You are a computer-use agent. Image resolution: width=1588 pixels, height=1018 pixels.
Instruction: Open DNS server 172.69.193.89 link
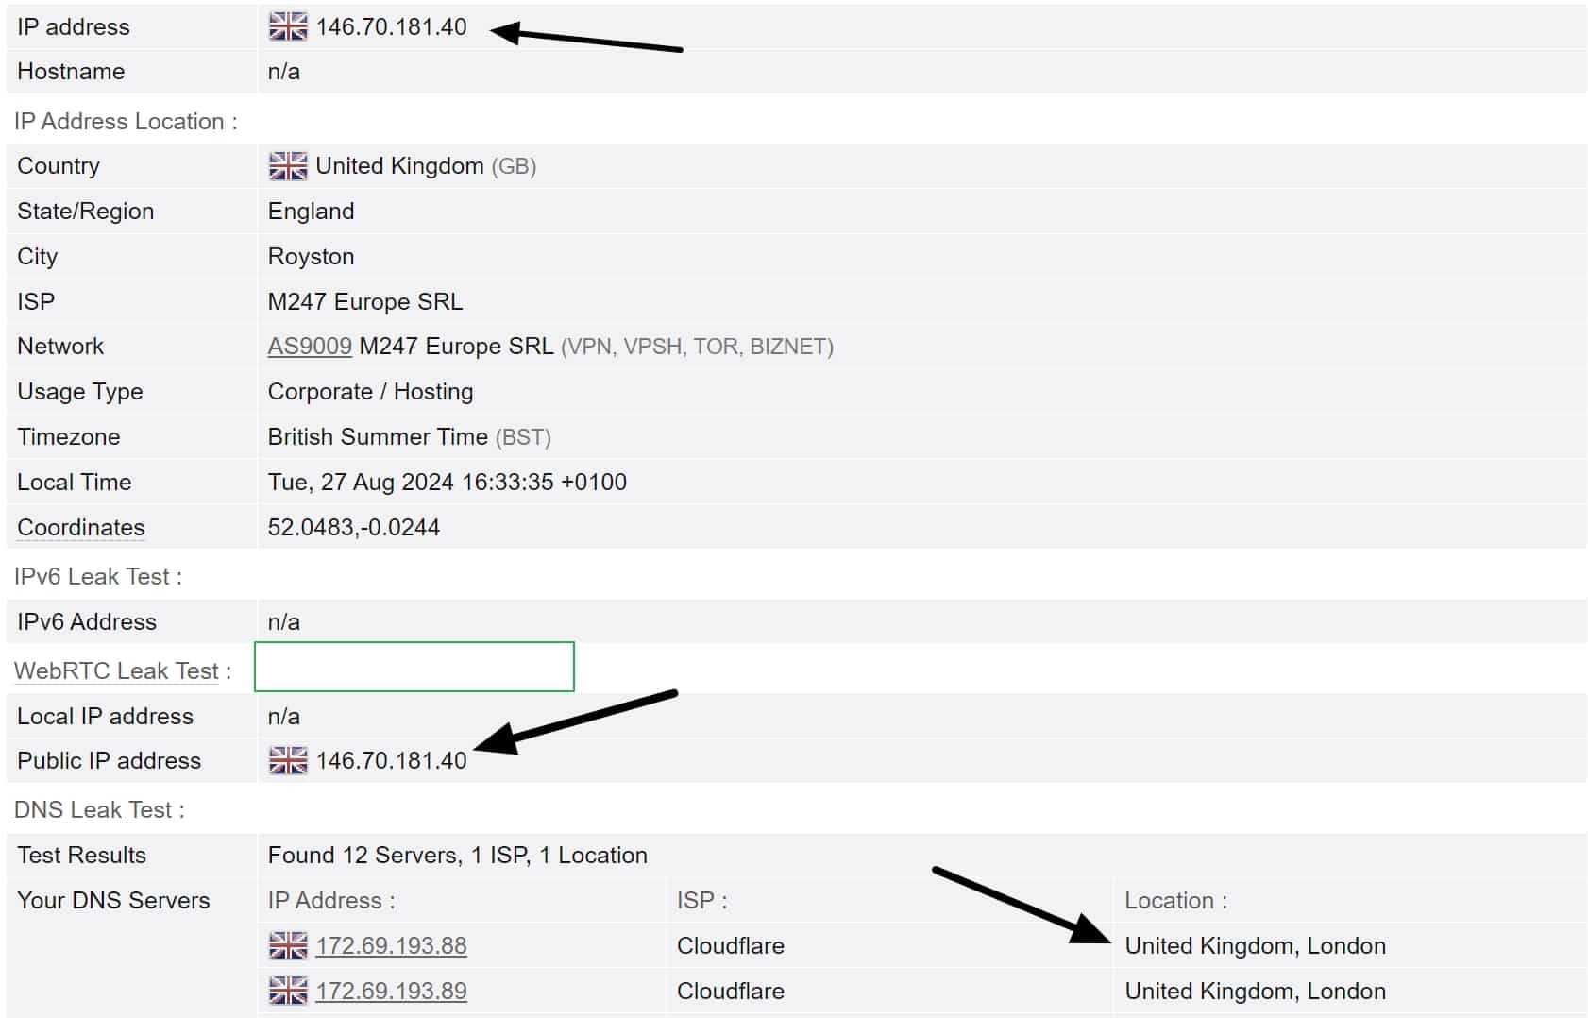tap(391, 991)
